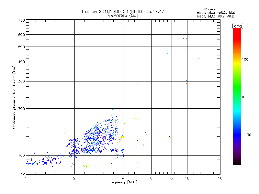Image resolution: width=259 pixels, height=194 pixels.
Task: Click the 16 MHz tick label at the axis end
Action: 220,178
